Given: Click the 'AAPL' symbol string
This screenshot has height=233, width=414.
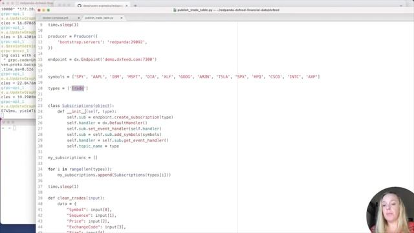Looking at the screenshot, I should click(x=98, y=77).
